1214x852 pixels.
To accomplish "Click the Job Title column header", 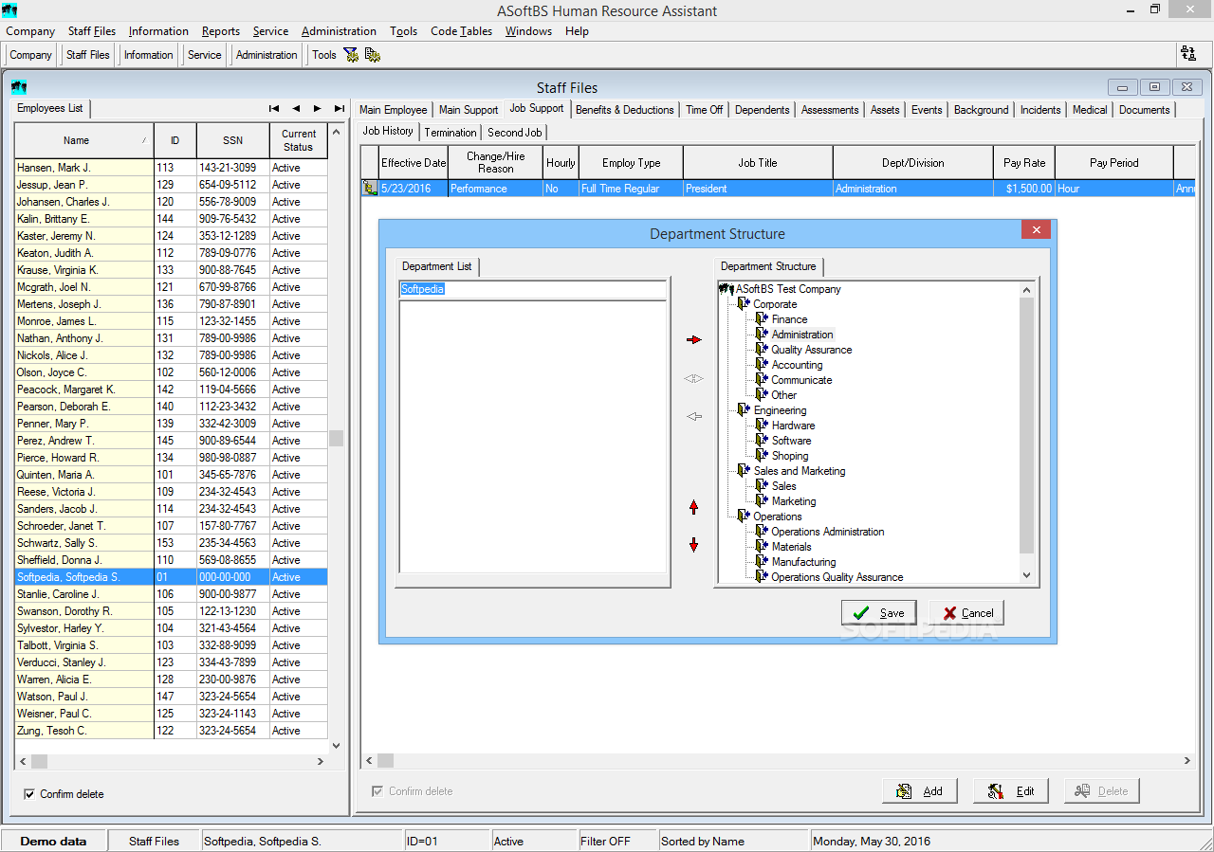I will click(758, 163).
